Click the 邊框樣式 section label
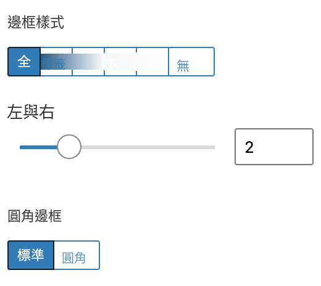The height and width of the screenshot is (286, 321). [x=36, y=22]
